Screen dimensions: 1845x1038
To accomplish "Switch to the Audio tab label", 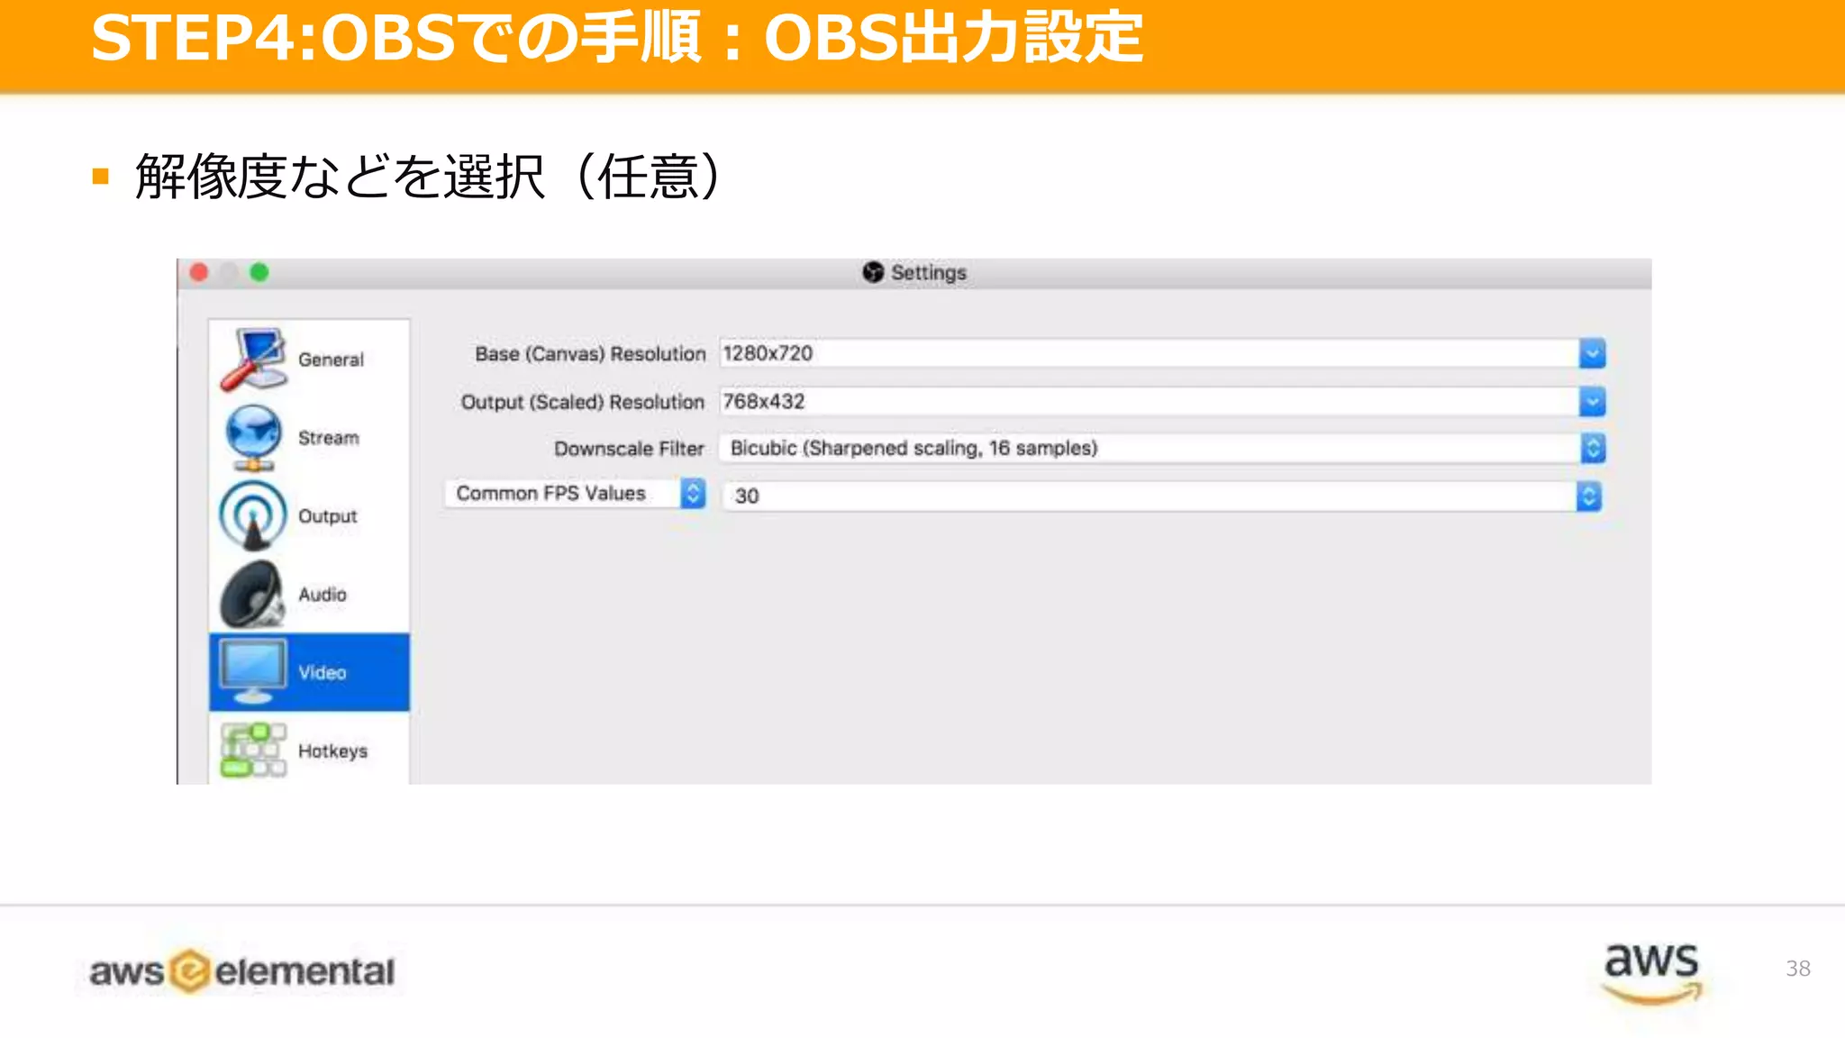I will click(x=323, y=595).
